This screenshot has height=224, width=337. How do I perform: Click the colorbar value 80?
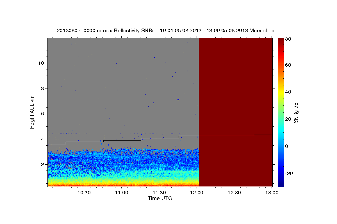coord(288,39)
